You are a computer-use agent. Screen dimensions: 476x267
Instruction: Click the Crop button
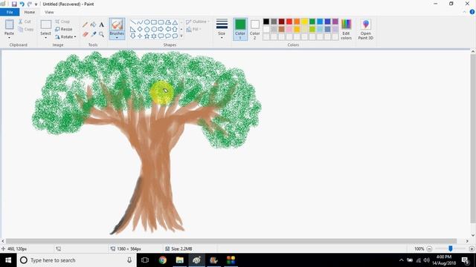pos(62,22)
